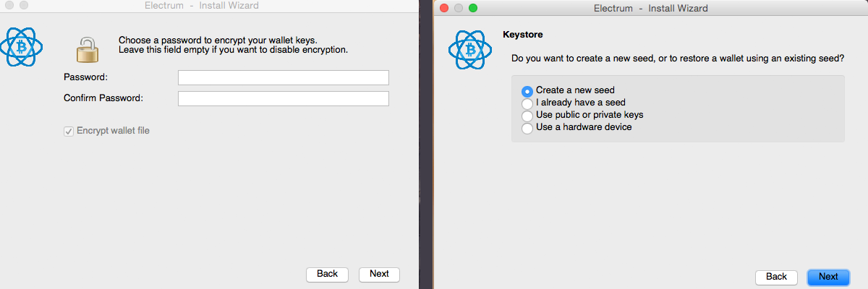Pick the Use a hardware device option
This screenshot has width=868, height=289.
click(527, 128)
